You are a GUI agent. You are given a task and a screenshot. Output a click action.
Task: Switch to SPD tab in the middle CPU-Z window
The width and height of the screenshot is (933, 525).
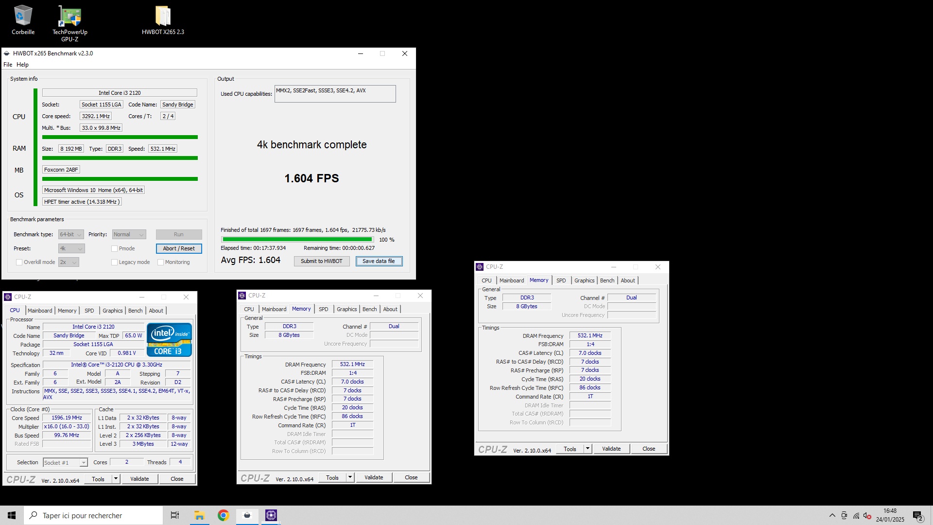pyautogui.click(x=324, y=309)
